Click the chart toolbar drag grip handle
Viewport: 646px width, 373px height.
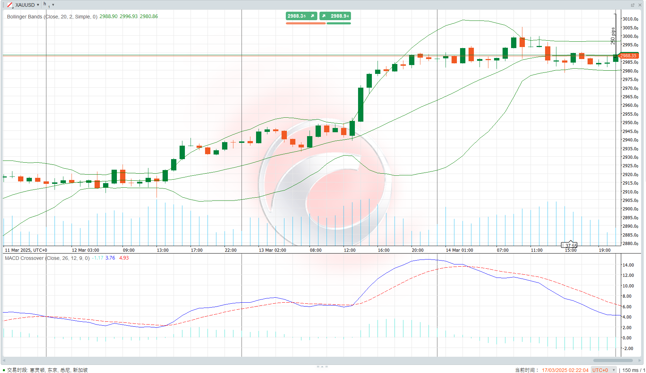[x=4, y=5]
